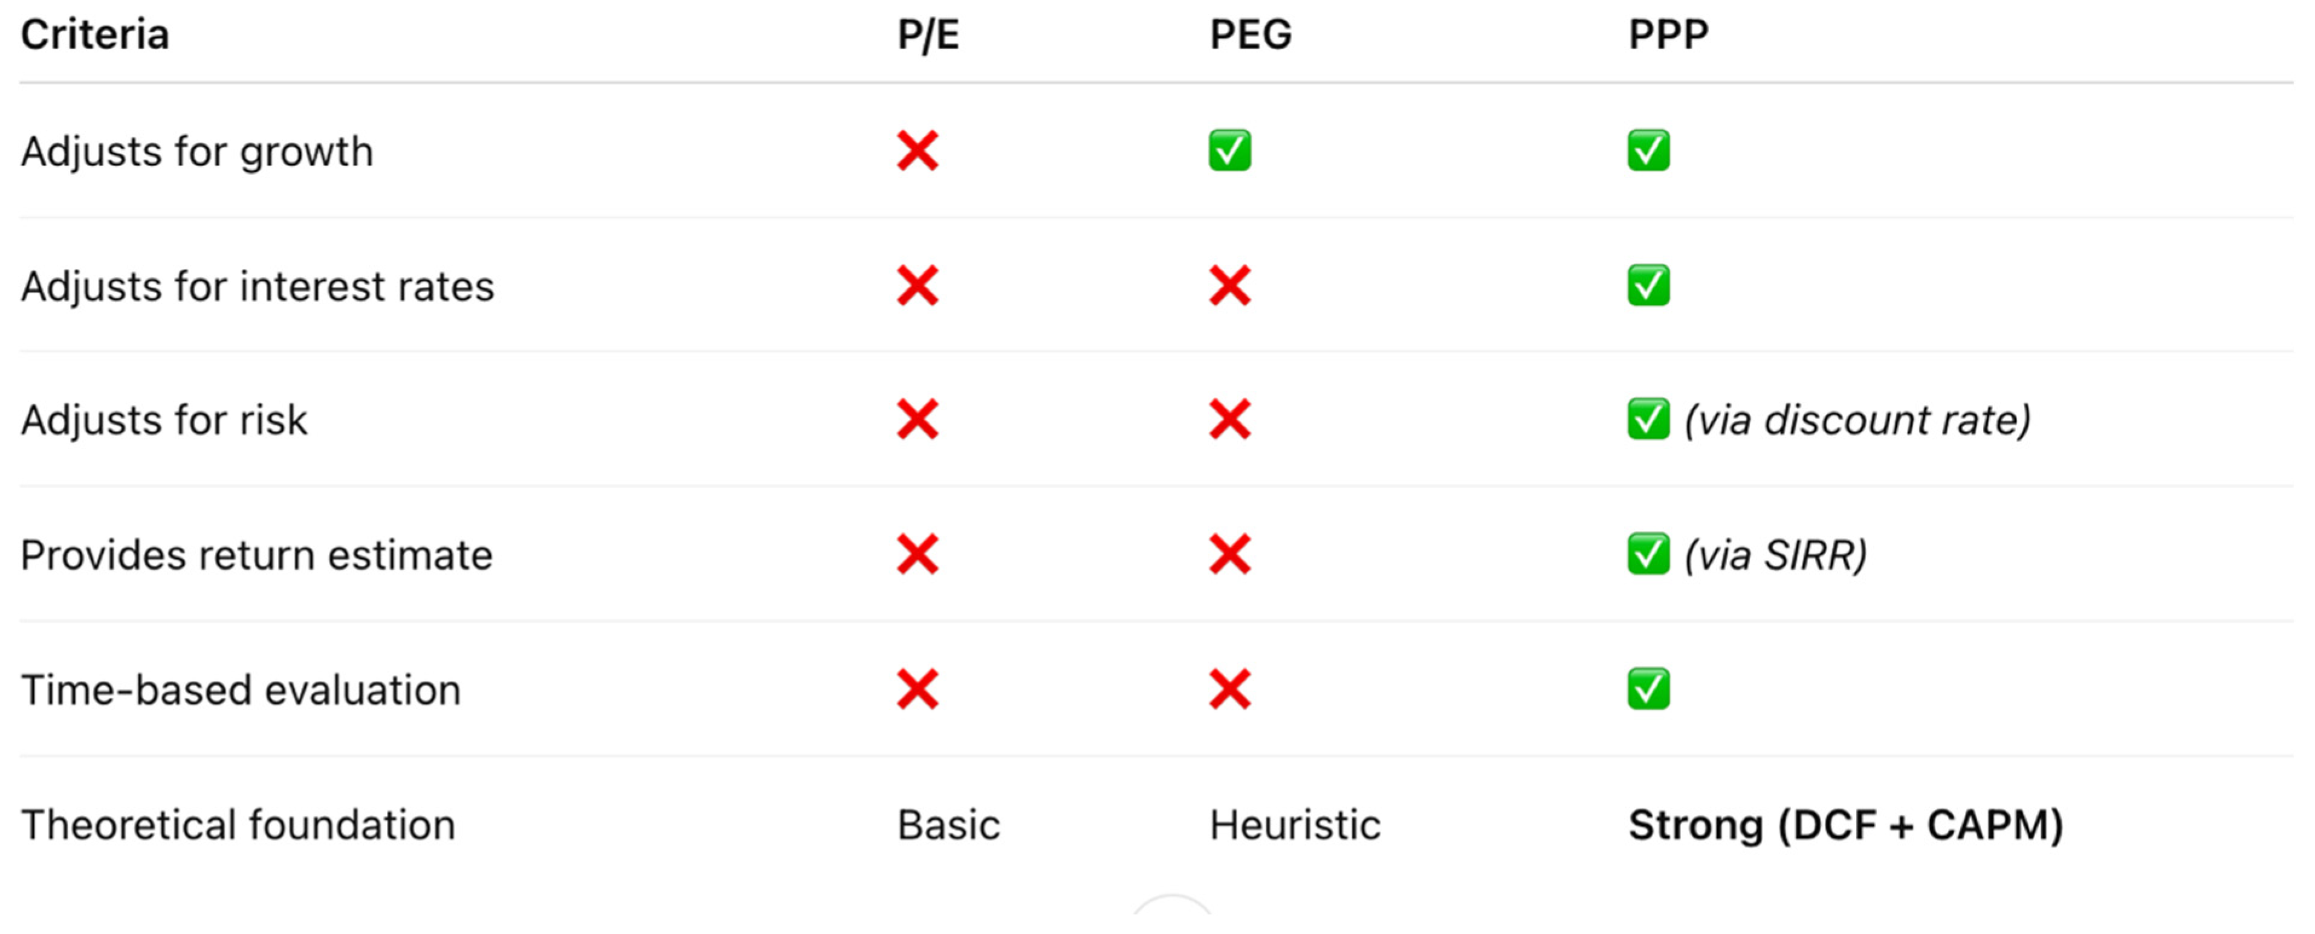Click the PEG red X for Time-based evaluation
Screen dimensions: 2315x934
point(1229,689)
